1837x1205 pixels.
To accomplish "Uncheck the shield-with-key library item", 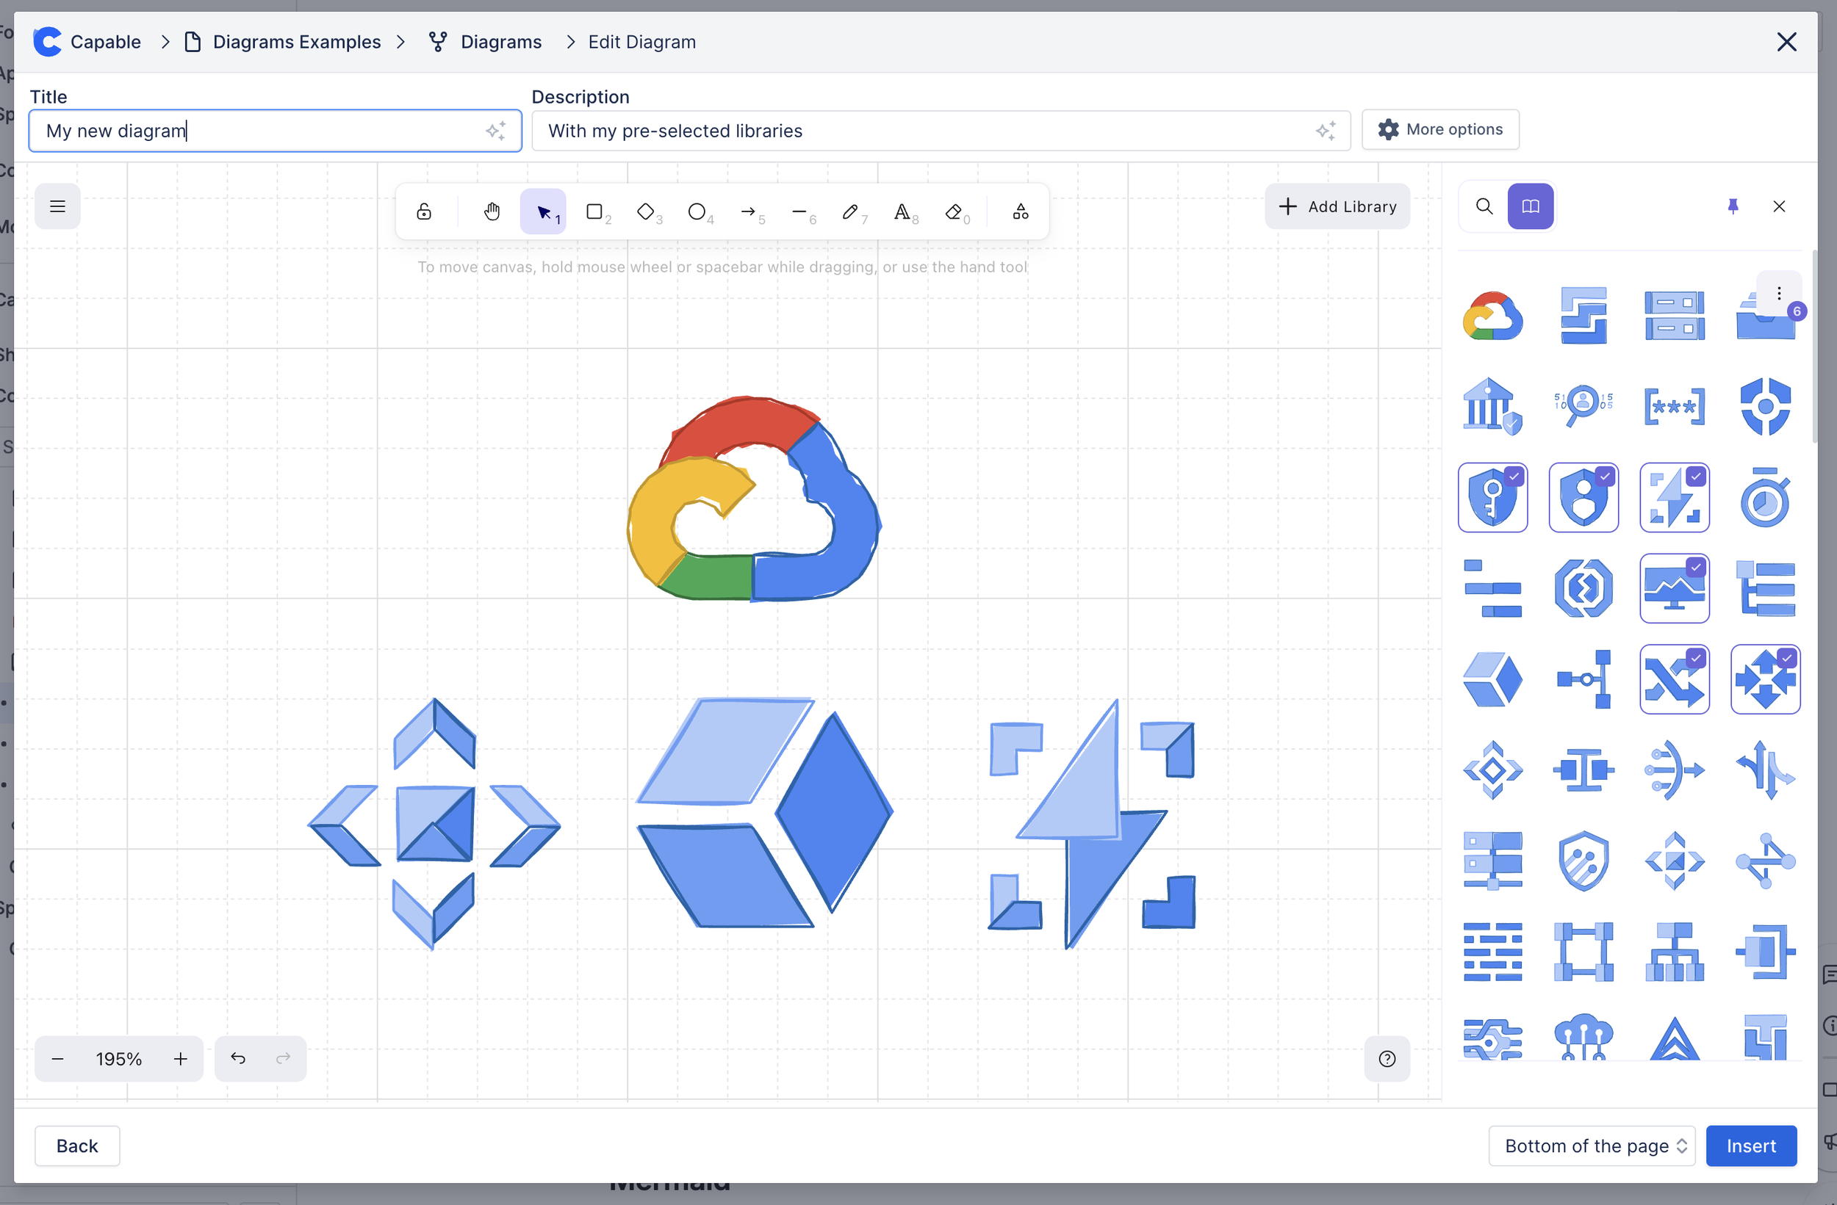I will pyautogui.click(x=1493, y=498).
